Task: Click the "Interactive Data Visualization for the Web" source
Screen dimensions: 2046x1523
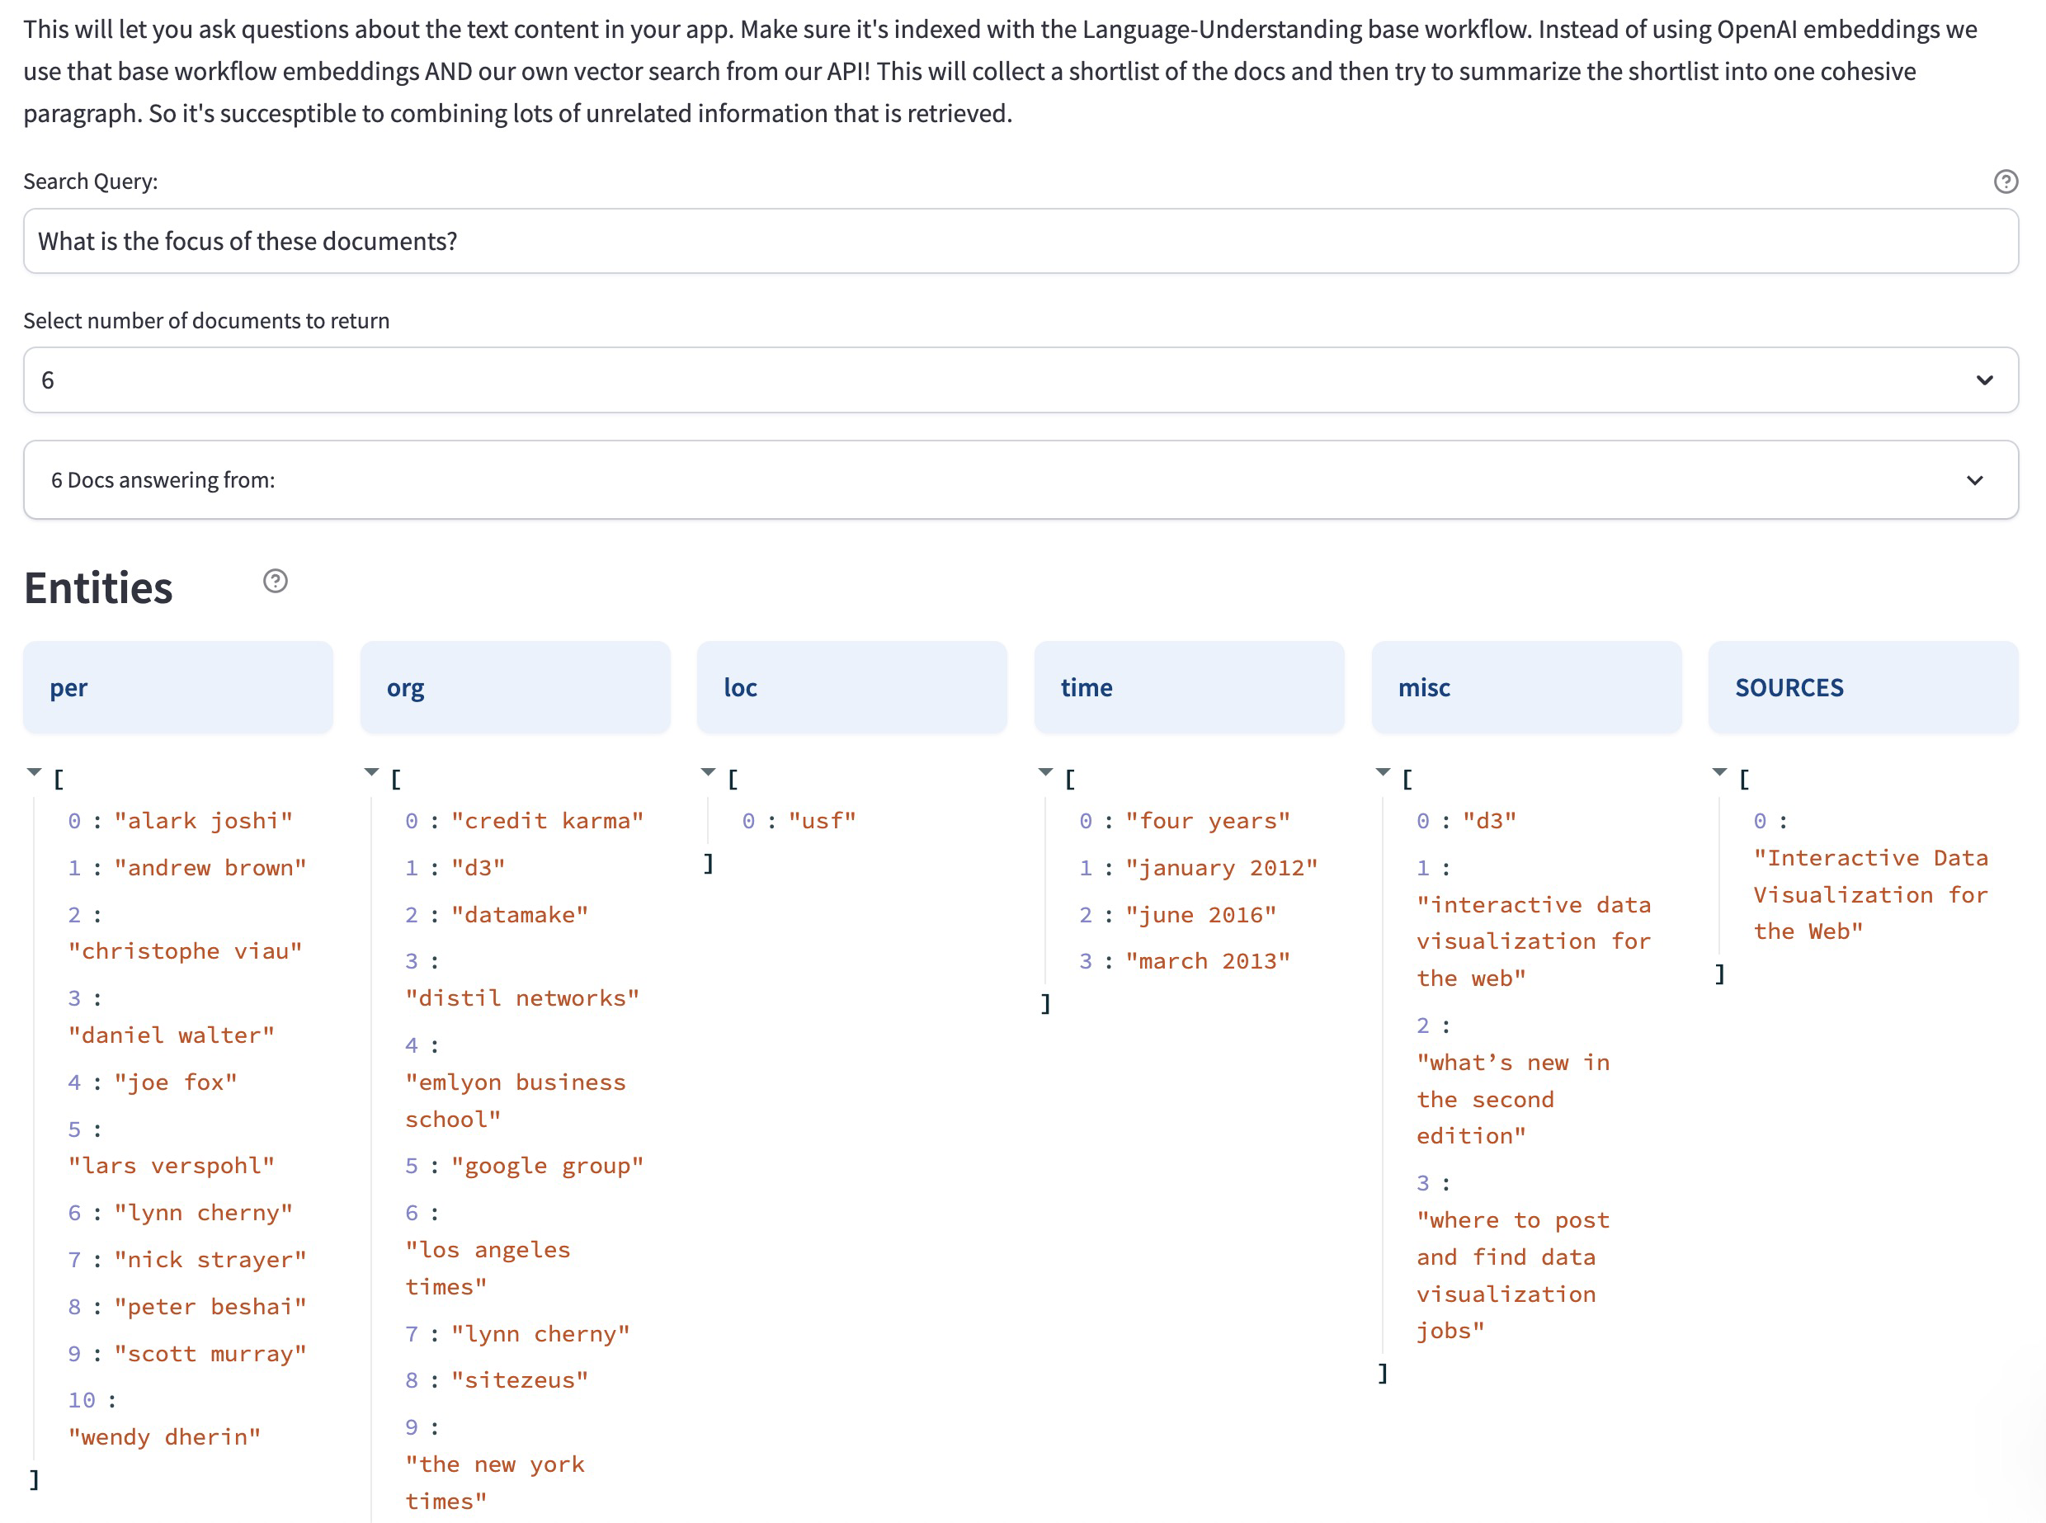Action: click(x=1869, y=894)
